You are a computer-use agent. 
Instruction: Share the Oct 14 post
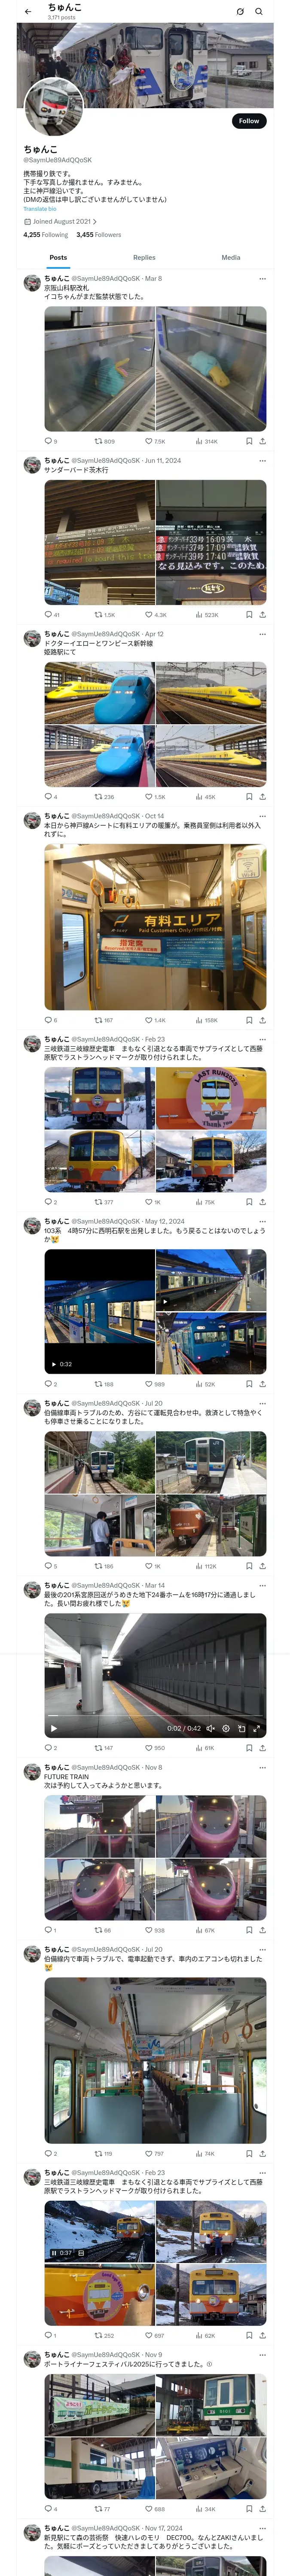point(262,1020)
